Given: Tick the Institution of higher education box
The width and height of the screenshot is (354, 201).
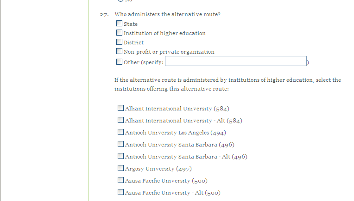Looking at the screenshot, I should 120,33.
